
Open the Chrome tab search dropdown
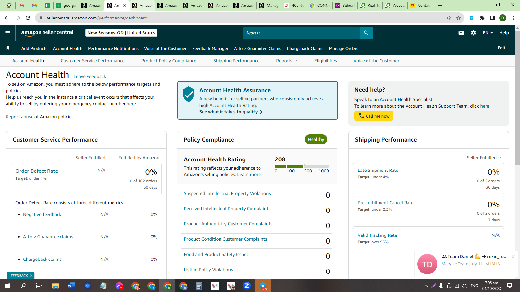click(x=468, y=5)
